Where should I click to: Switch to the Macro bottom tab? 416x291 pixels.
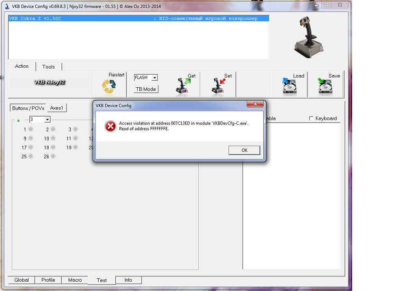[75, 280]
